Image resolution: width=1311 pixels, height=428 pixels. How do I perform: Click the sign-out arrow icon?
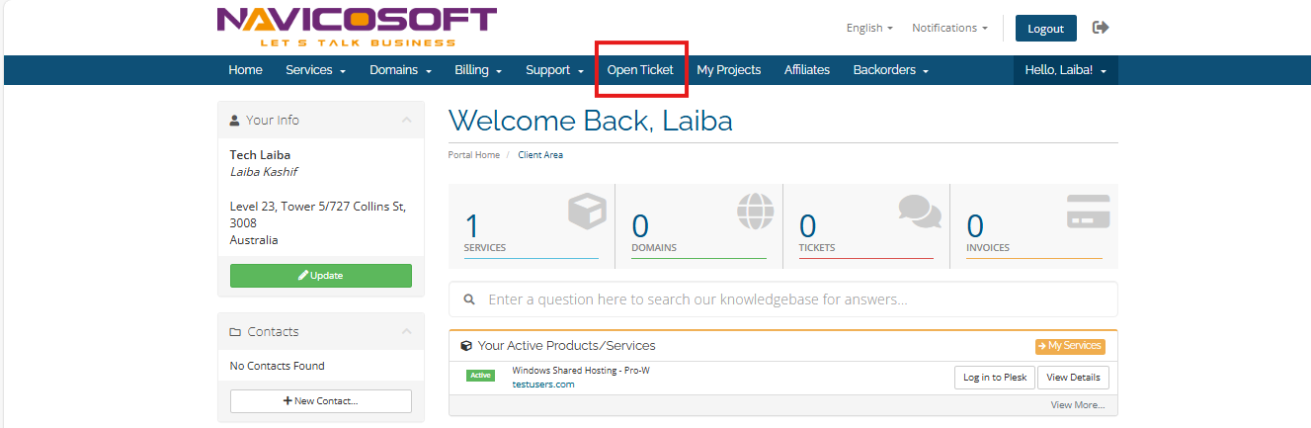[1101, 28]
